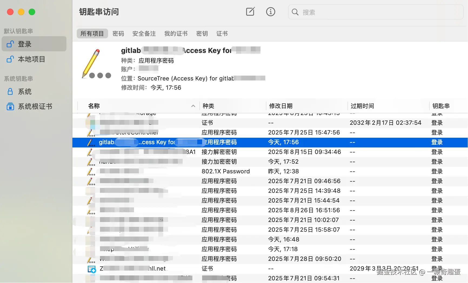
Task: Click the date 2025年8月26日 16:51:56
Action: coord(304,210)
